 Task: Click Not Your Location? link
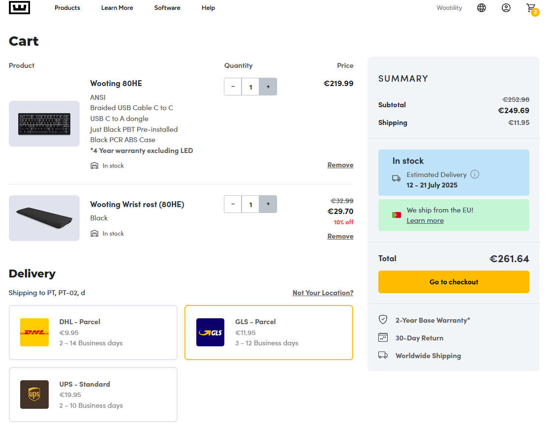tap(323, 293)
